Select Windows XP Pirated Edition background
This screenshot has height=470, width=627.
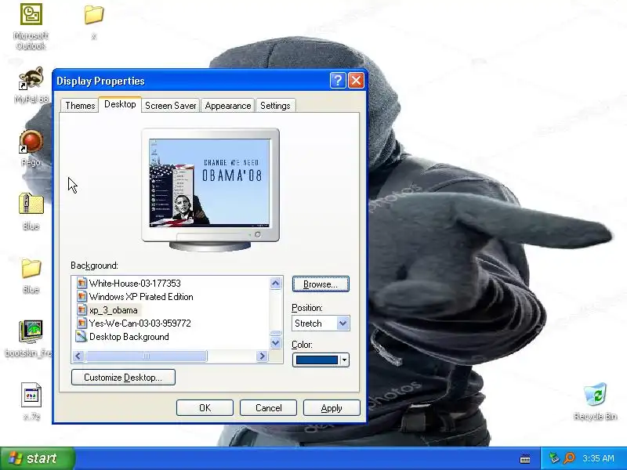[x=141, y=297]
